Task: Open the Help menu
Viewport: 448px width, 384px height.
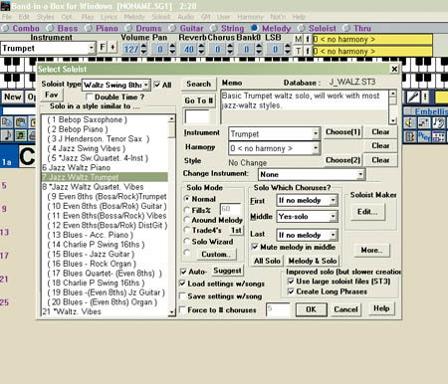Action: pyautogui.click(x=299, y=17)
